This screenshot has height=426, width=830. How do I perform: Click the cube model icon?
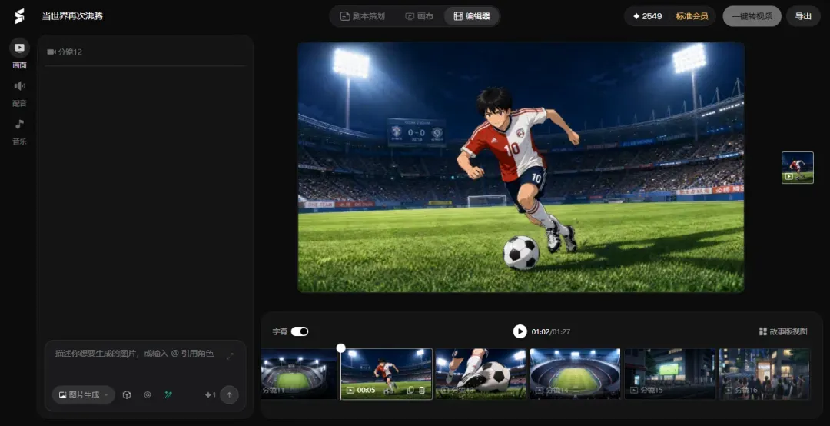click(127, 394)
